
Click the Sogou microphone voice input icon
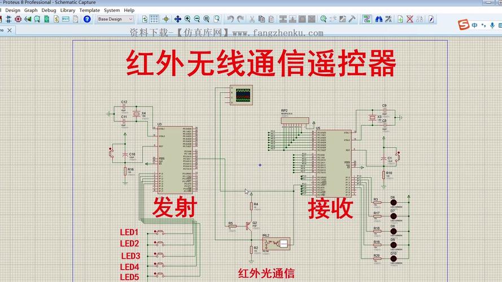coord(492,25)
